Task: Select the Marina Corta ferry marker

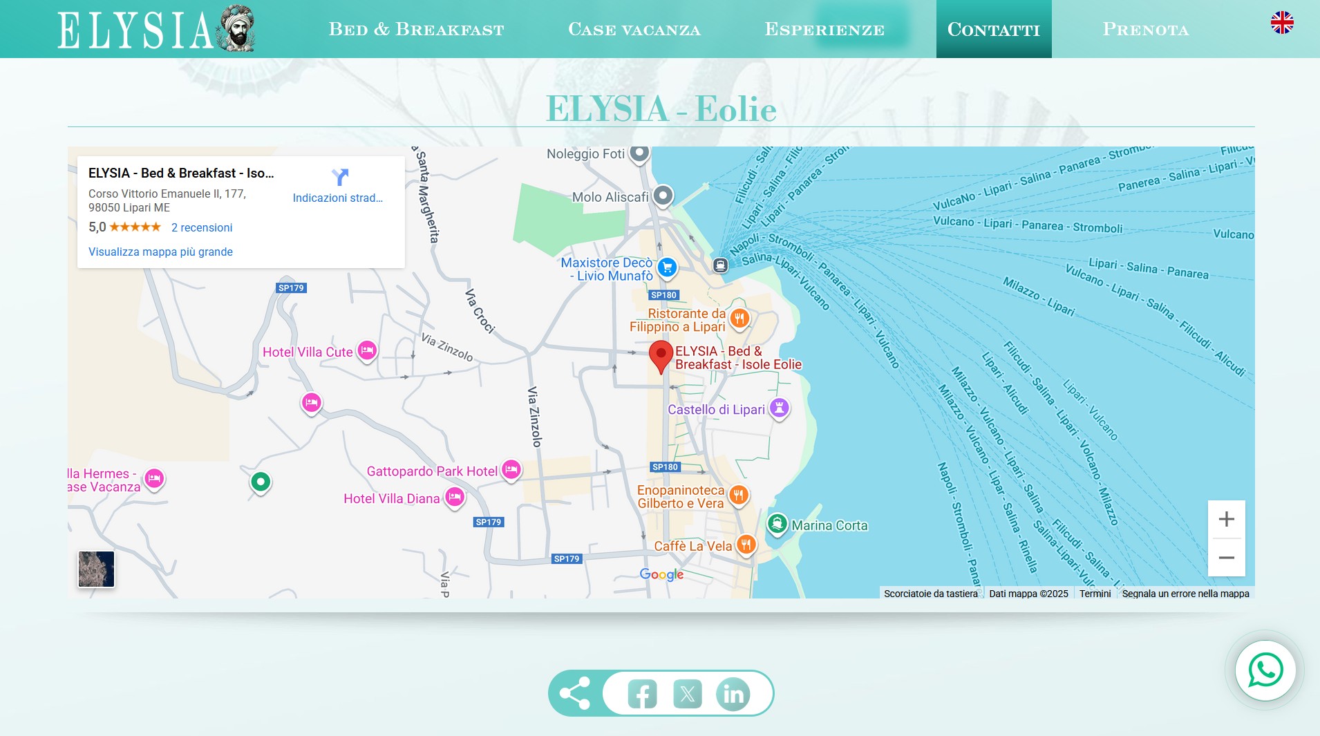Action: [x=777, y=524]
